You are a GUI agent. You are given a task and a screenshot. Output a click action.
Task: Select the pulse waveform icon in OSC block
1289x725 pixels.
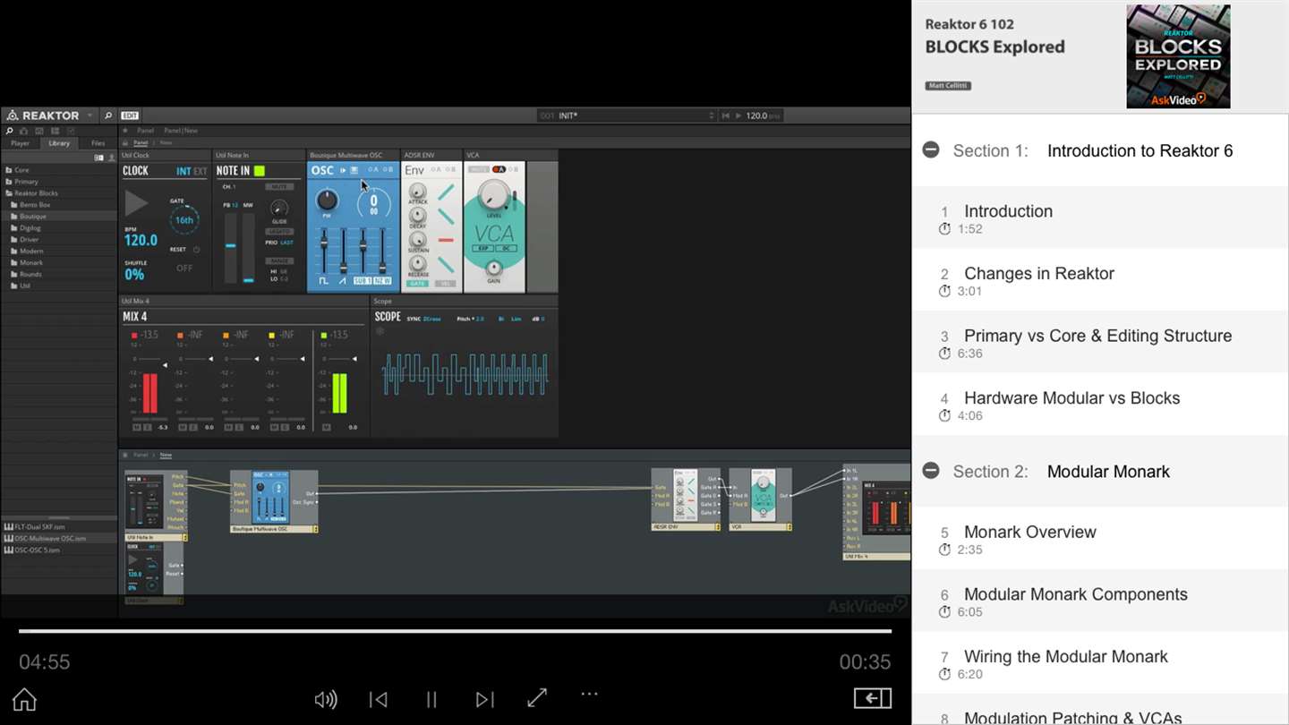[x=323, y=281]
